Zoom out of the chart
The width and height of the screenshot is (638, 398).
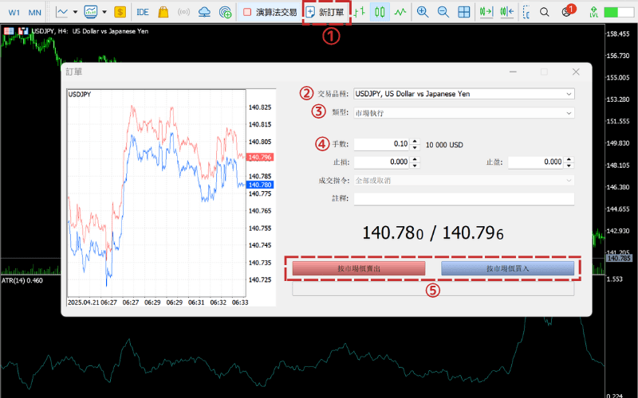coord(443,12)
